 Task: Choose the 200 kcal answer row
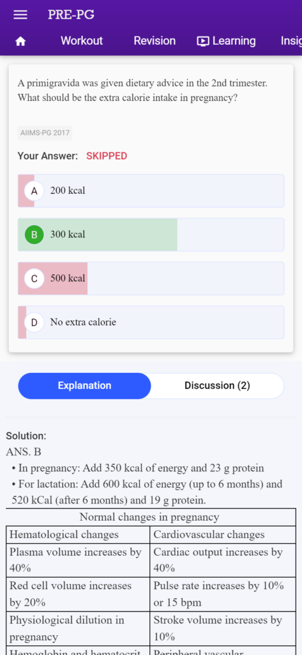tap(151, 191)
